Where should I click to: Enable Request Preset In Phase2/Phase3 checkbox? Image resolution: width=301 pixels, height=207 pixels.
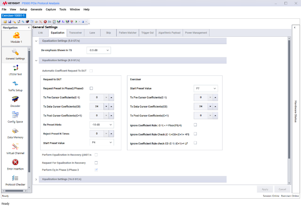(x=91, y=89)
